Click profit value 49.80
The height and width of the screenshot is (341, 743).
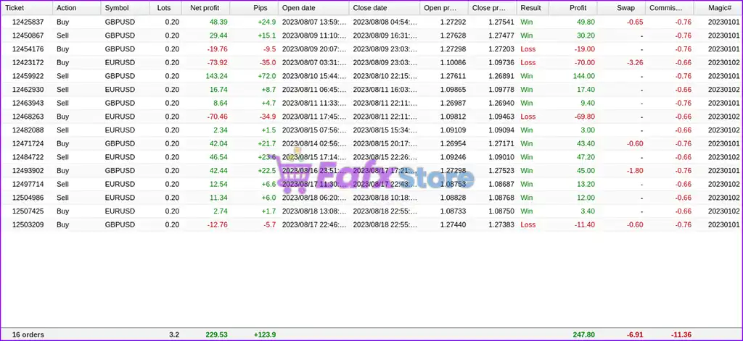[x=586, y=22]
